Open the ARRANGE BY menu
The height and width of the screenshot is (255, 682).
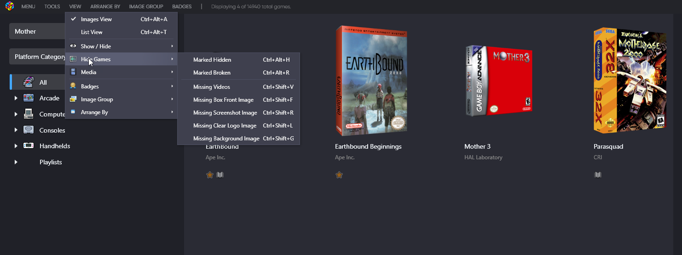(x=105, y=6)
